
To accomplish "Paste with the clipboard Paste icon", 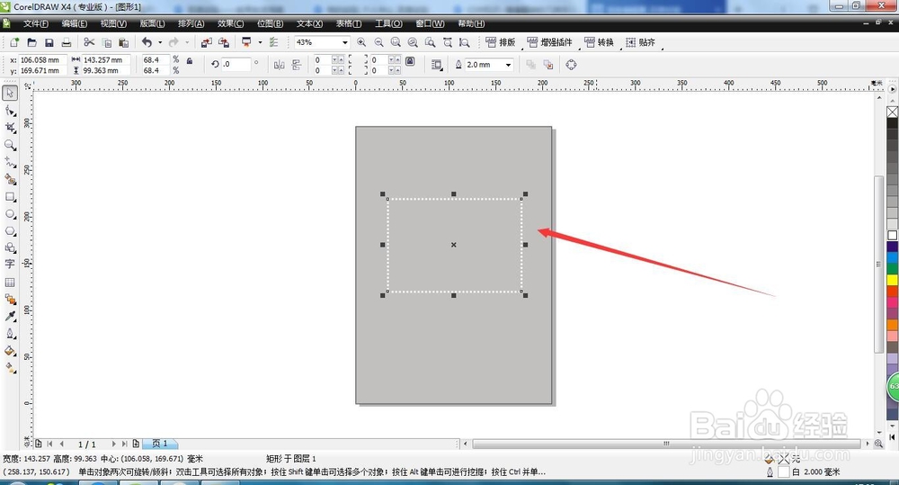I will (x=123, y=42).
